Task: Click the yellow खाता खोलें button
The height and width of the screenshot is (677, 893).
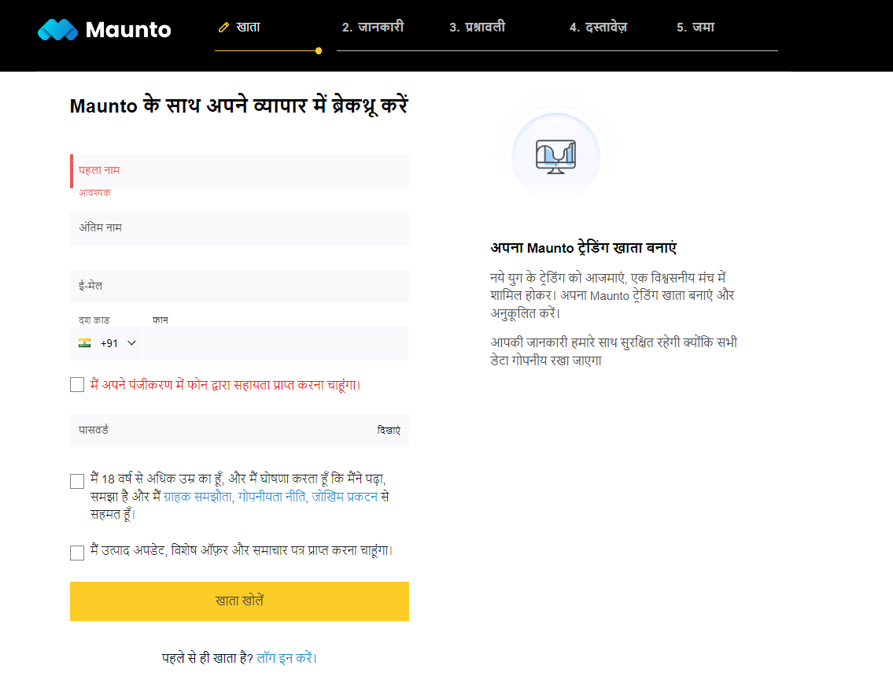Action: point(240,601)
